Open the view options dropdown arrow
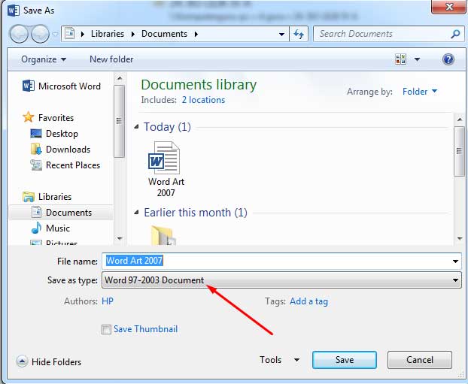The width and height of the screenshot is (468, 384). [417, 59]
